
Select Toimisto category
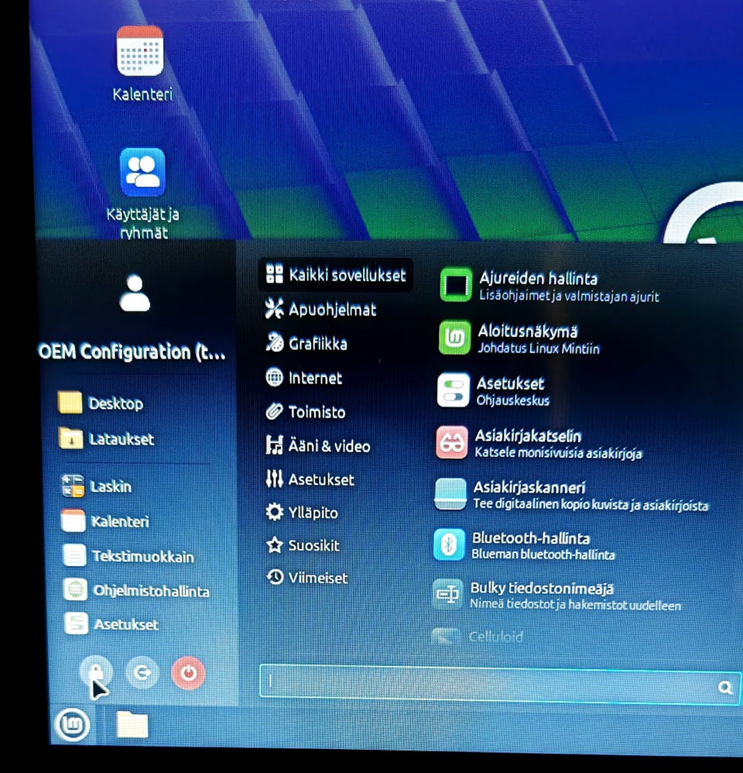[x=306, y=411]
